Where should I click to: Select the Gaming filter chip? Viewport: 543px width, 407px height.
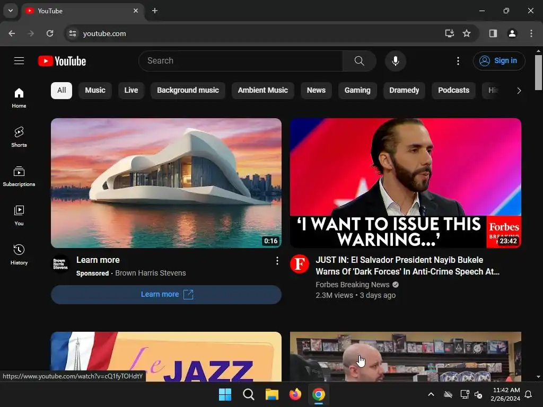(357, 90)
